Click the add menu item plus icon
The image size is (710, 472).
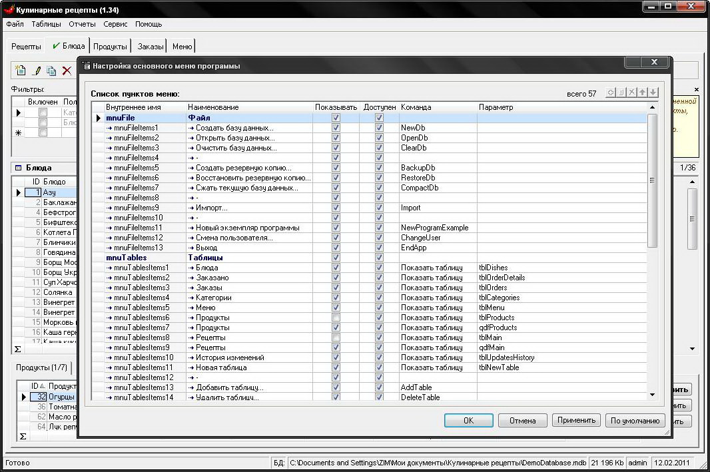pyautogui.click(x=610, y=93)
